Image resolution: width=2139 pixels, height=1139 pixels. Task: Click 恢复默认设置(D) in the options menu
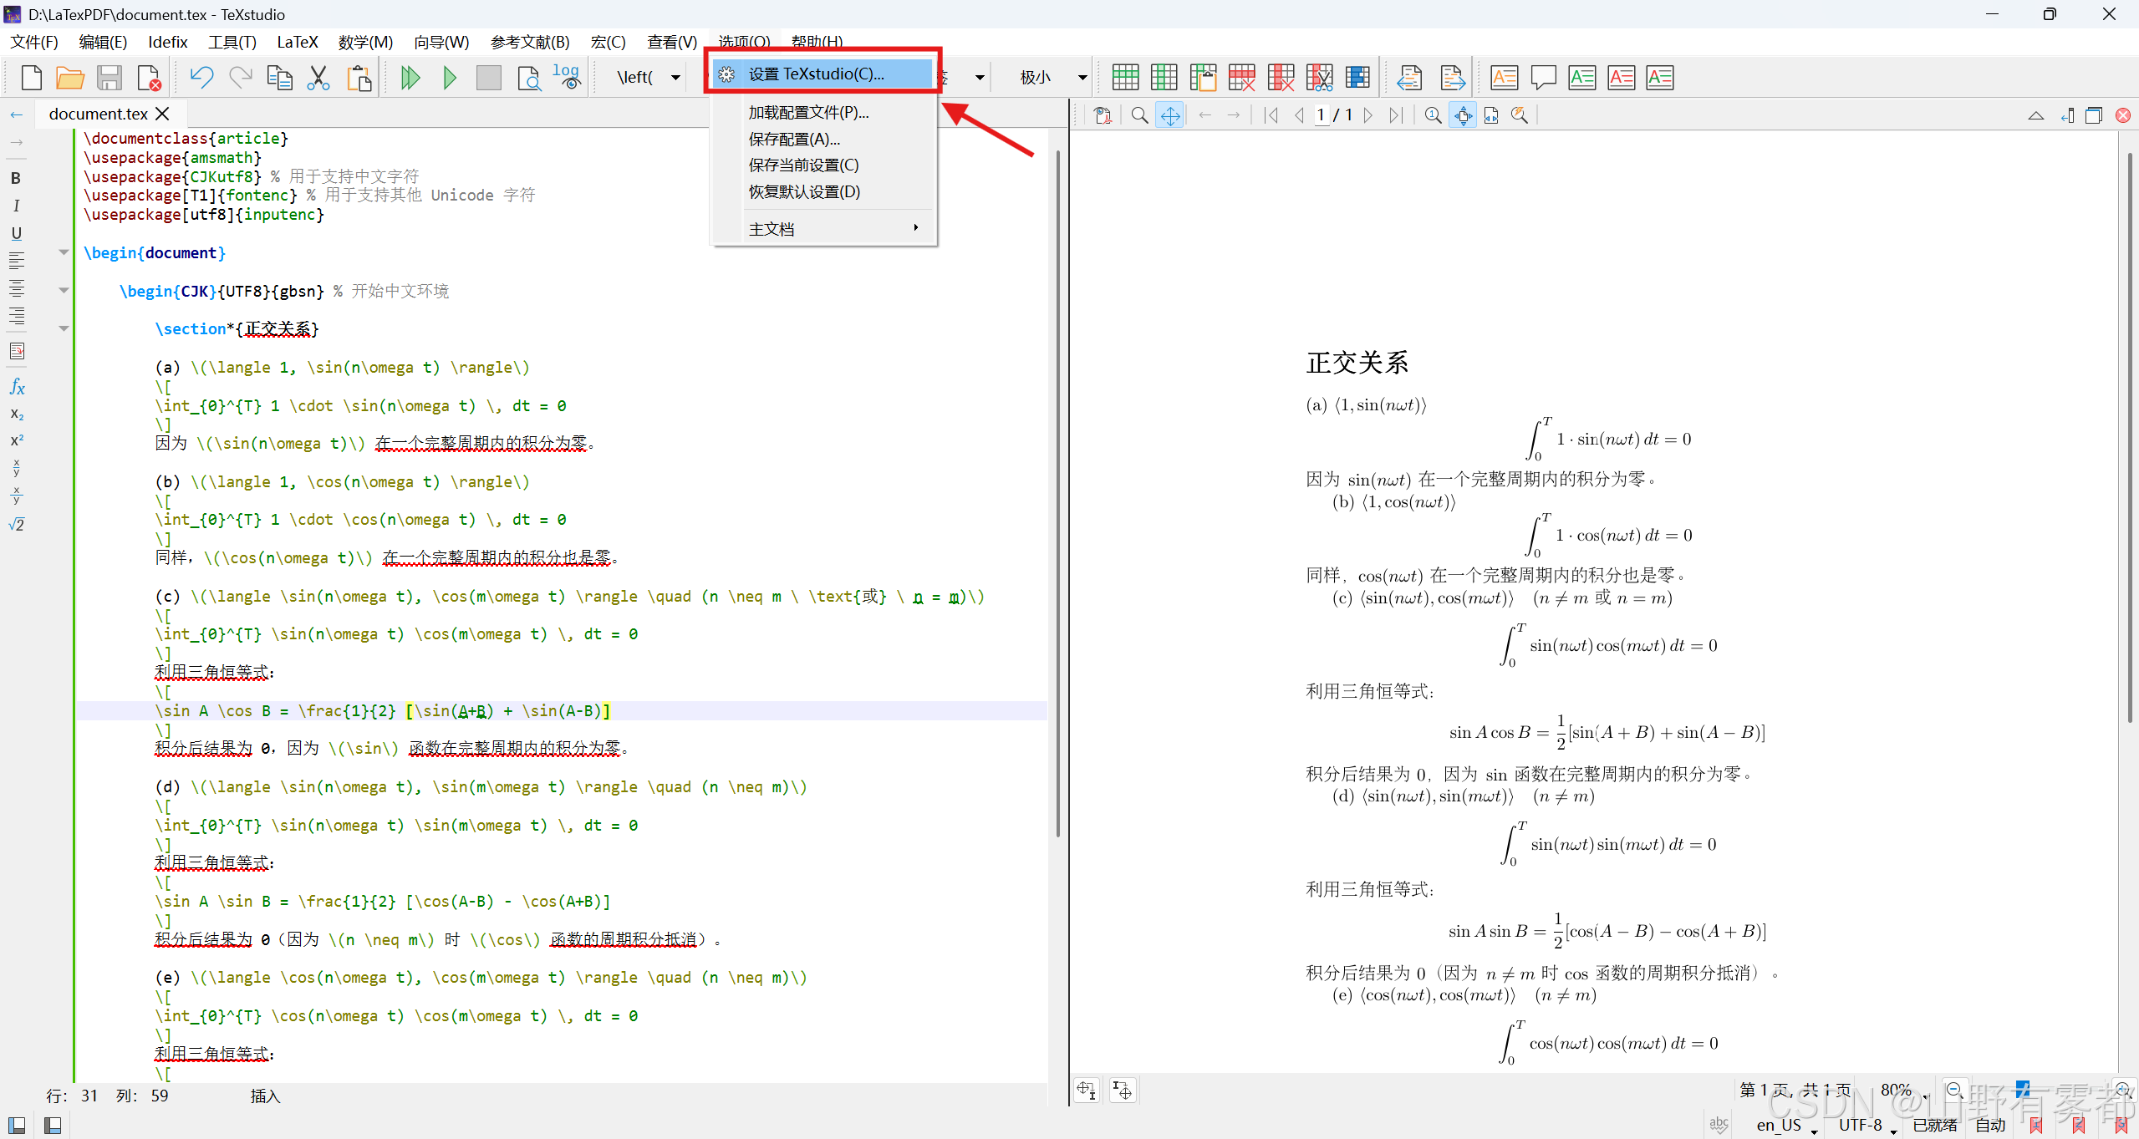coord(804,191)
